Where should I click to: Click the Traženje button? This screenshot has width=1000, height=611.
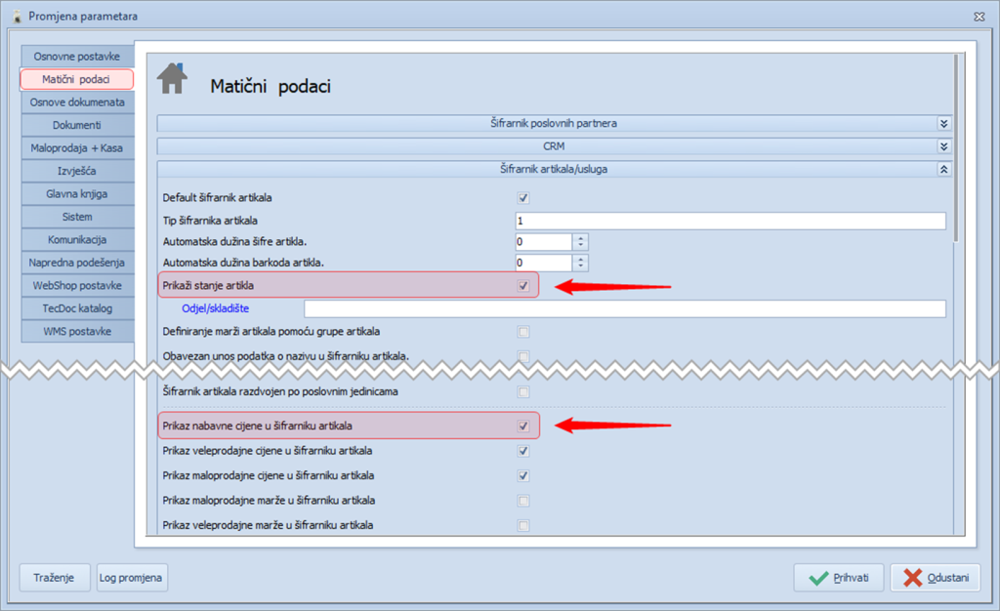coord(55,578)
